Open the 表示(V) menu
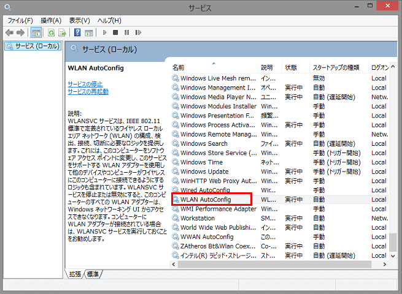402x294 pixels. [79, 20]
